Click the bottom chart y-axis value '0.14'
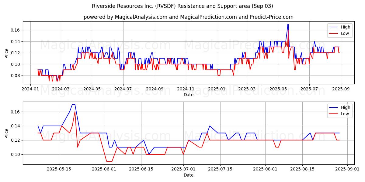The width and height of the screenshot is (365, 182). (16, 126)
